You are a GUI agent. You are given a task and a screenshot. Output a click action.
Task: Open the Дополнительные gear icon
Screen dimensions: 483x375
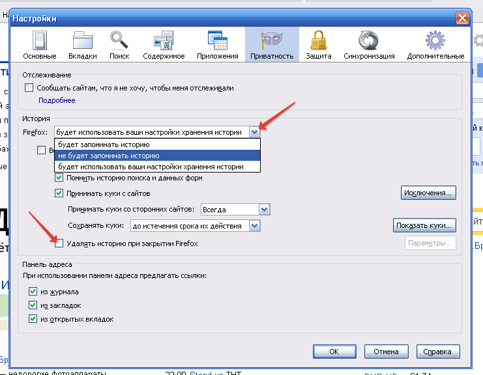tap(435, 41)
